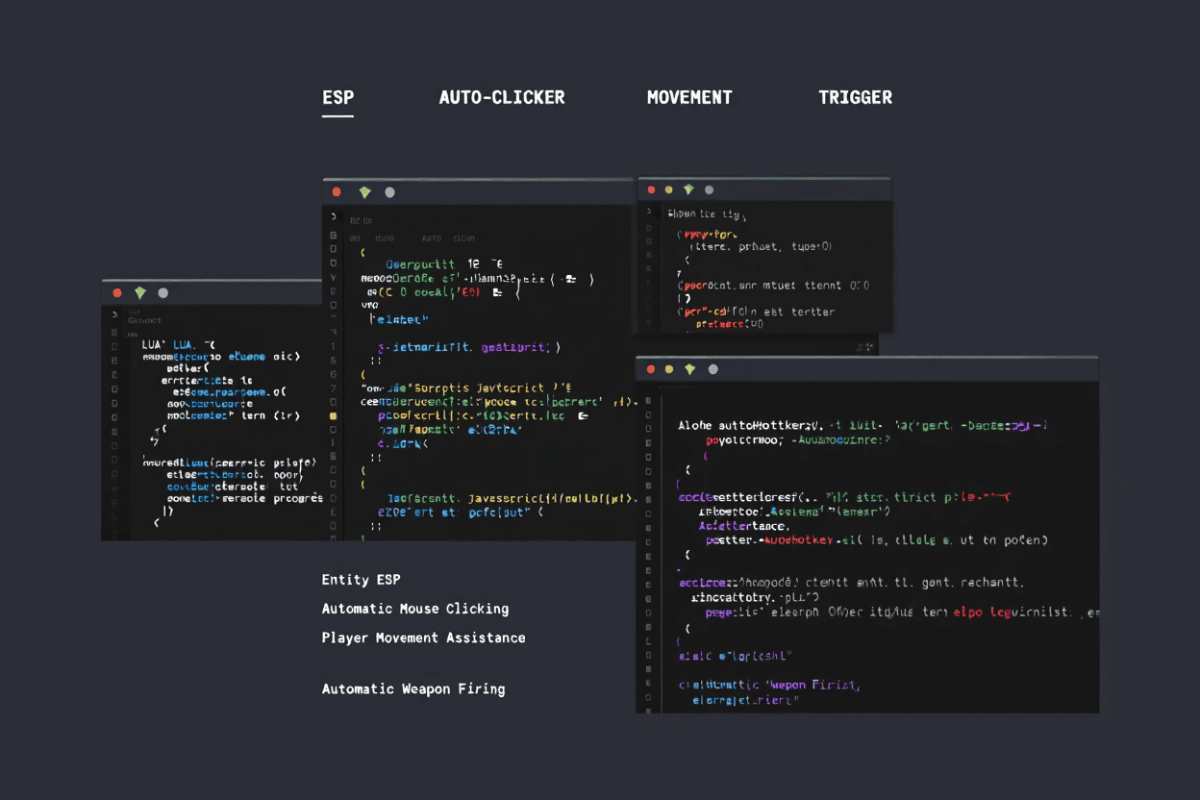The image size is (1200, 800).
Task: Close the LUA code window with red dot
Action: (x=117, y=293)
